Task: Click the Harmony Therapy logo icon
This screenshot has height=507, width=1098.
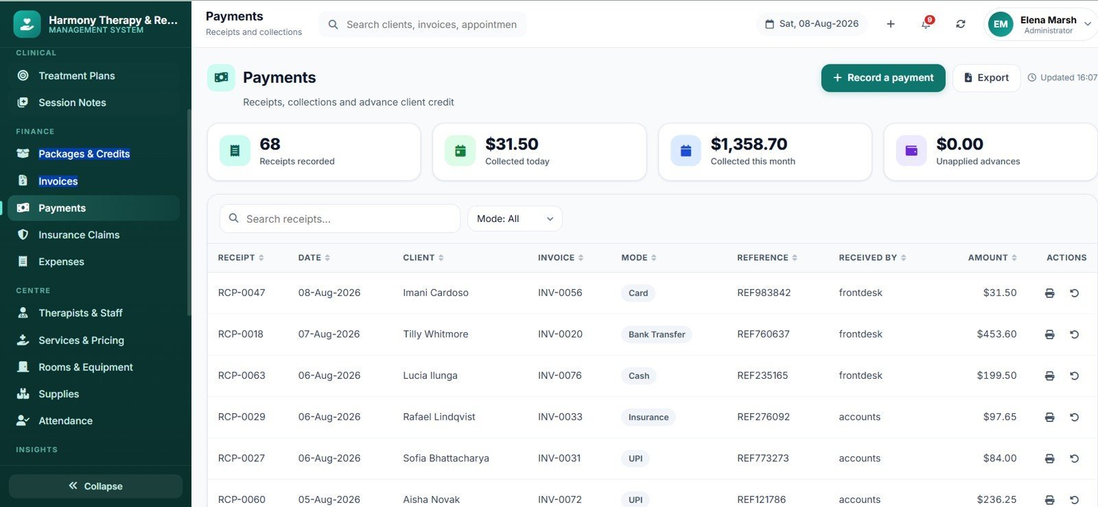Action: click(x=27, y=24)
